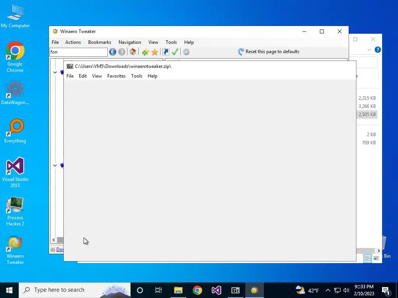Click the Explorer help question mark icon

pyautogui.click(x=378, y=50)
